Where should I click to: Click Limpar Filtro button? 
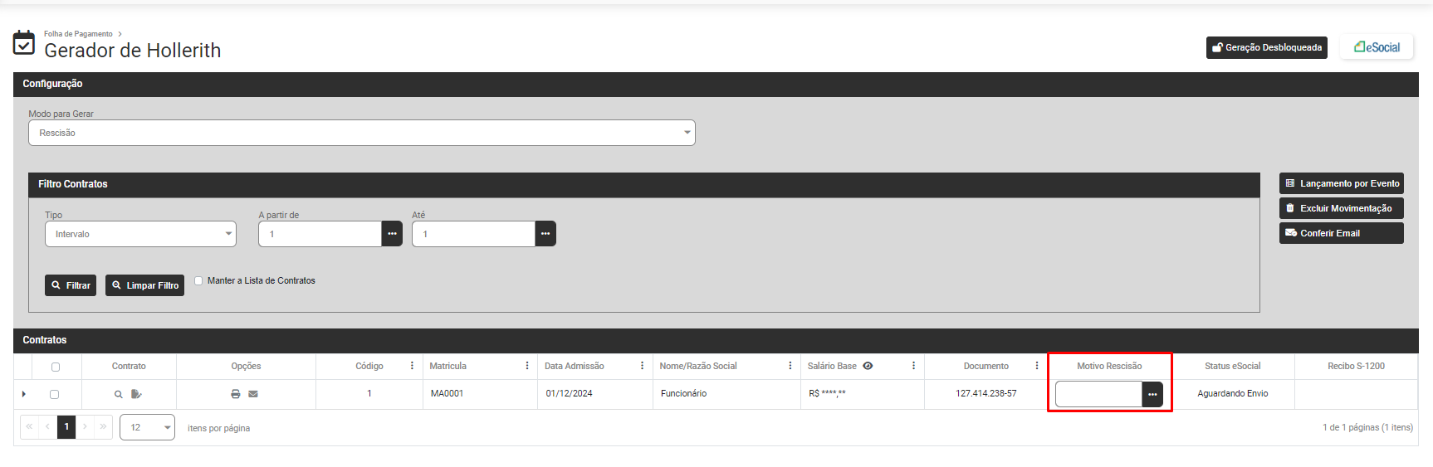point(145,285)
